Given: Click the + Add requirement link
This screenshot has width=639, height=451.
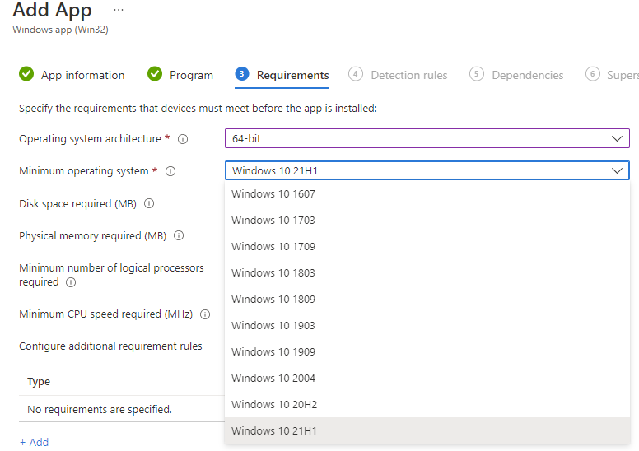Looking at the screenshot, I should pyautogui.click(x=35, y=443).
